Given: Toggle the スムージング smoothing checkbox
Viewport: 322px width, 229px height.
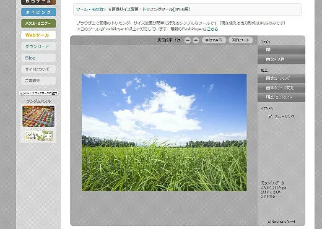Looking at the screenshot, I should tap(270, 116).
